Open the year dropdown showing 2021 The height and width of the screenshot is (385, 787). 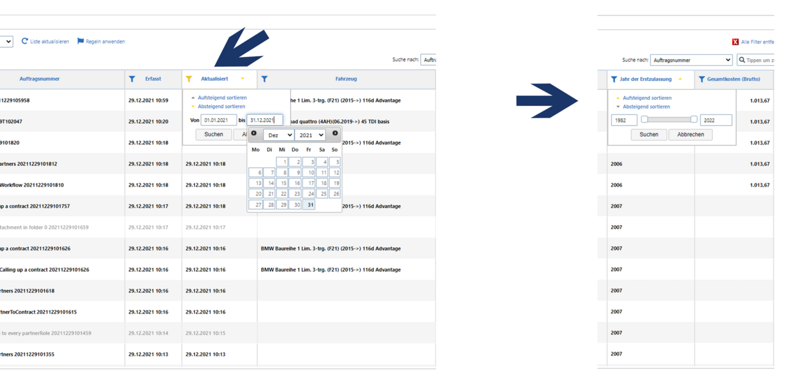coord(310,135)
